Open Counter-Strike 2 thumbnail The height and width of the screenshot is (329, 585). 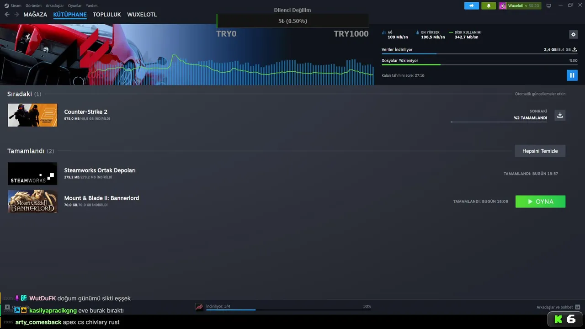tap(32, 115)
